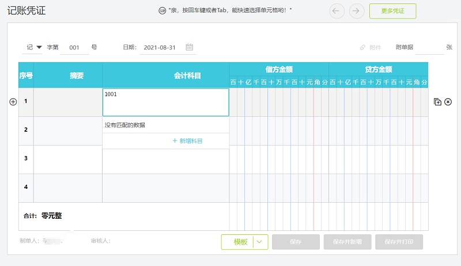Click the copy row icon
The image size is (461, 266).
pos(437,102)
